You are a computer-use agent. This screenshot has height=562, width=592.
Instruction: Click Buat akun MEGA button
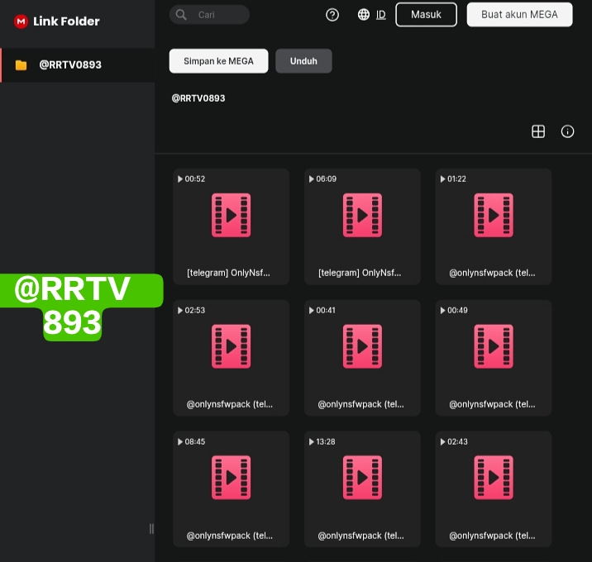[x=519, y=15]
